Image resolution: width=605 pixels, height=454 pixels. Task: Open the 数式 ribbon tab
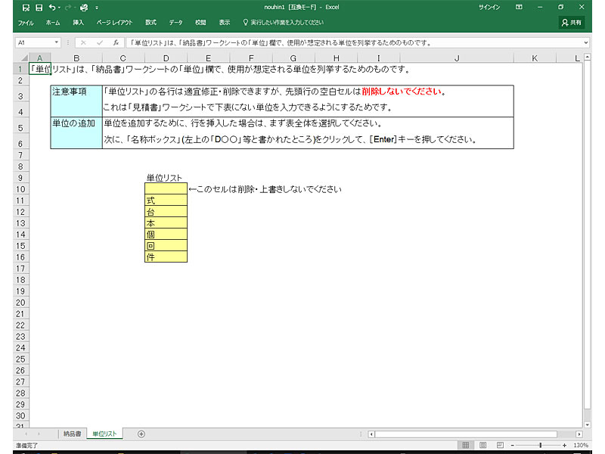point(150,23)
